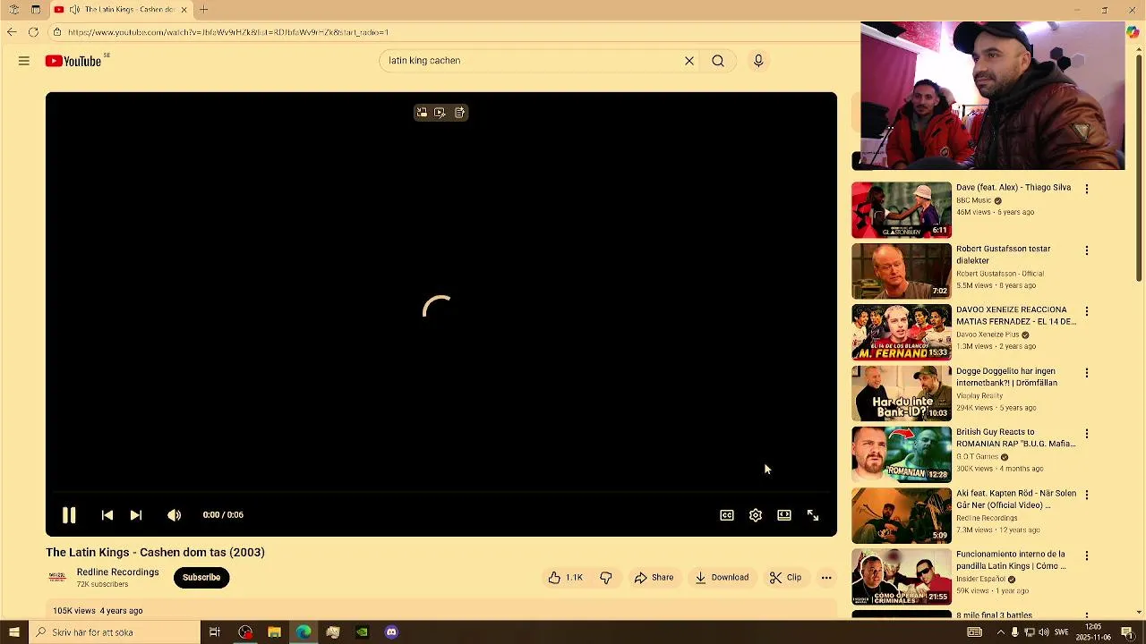Open options for Aki feat. Kapten Röd
Viewport: 1146px width, 644px height.
(1087, 495)
